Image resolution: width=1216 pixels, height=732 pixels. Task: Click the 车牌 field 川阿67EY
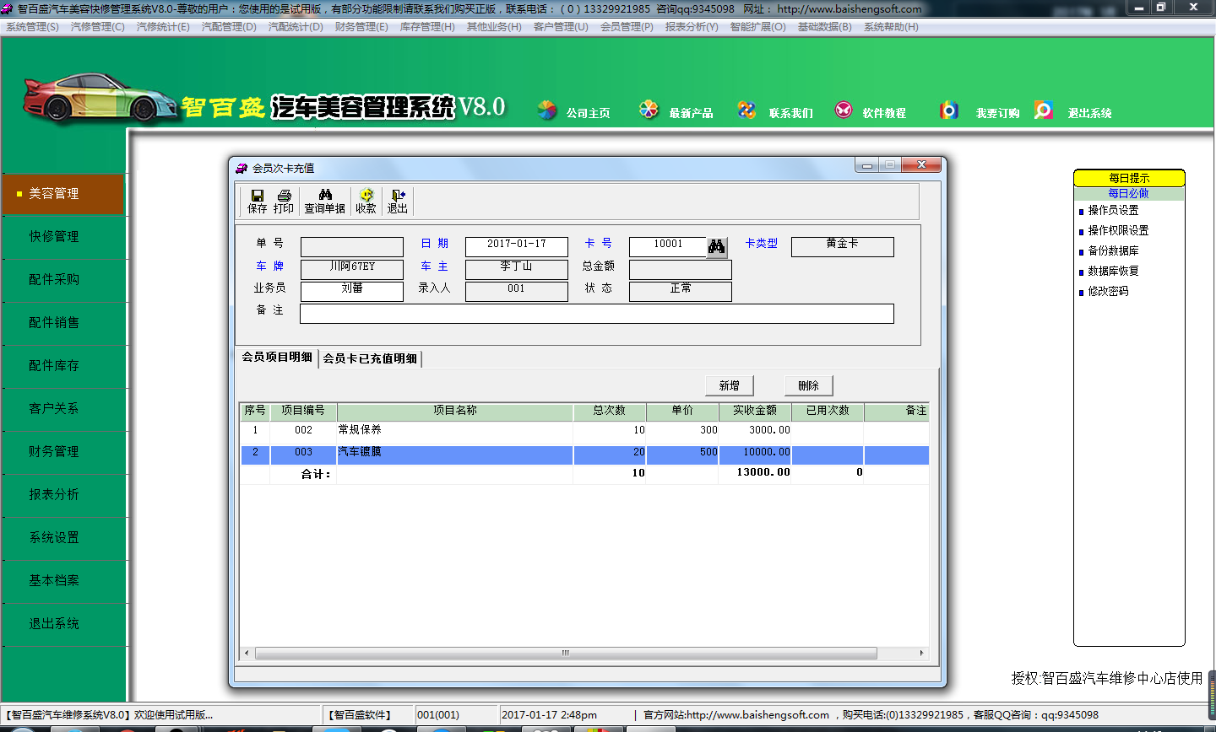tap(352, 269)
